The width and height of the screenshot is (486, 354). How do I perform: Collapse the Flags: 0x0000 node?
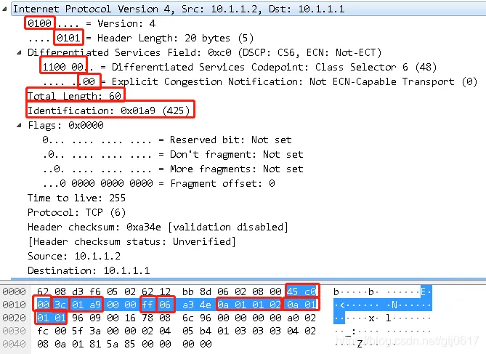19,125
